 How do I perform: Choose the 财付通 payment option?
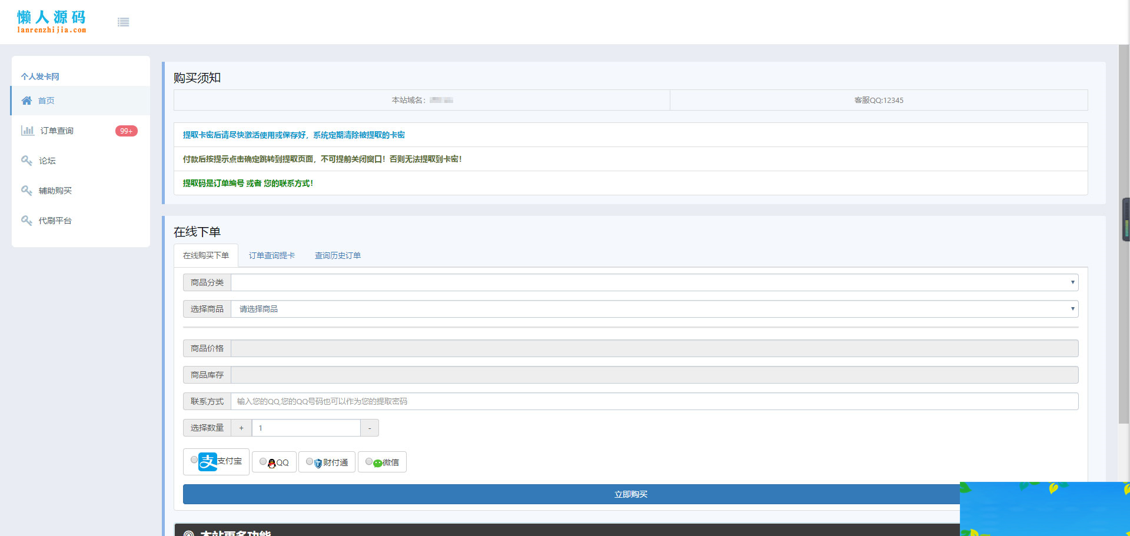tap(310, 462)
